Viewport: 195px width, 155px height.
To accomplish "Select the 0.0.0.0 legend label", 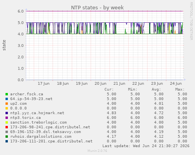I will point(18,108).
